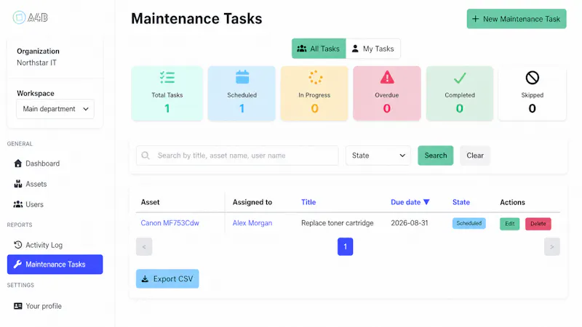Click the Assets boxes icon
Screen dimensions: 582x327
17,184
